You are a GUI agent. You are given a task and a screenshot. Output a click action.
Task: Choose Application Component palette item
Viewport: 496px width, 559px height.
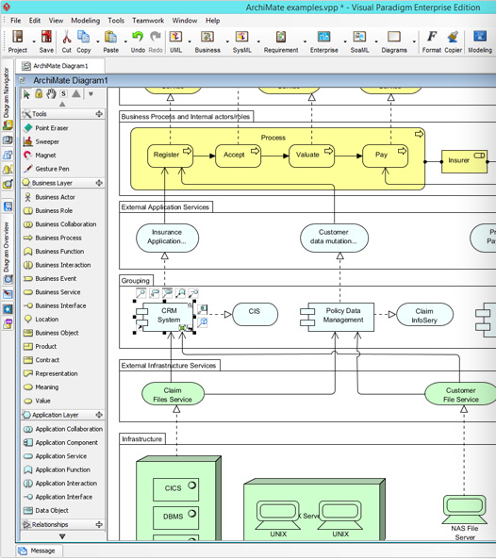(67, 442)
